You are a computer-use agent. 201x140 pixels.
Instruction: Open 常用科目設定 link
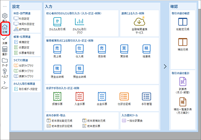(x=24, y=24)
